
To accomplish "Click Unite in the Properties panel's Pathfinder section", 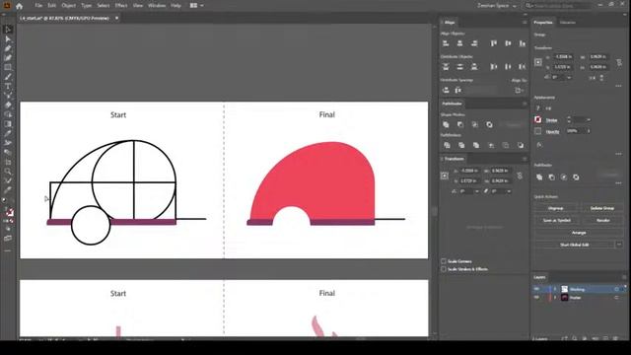I will pyautogui.click(x=539, y=177).
